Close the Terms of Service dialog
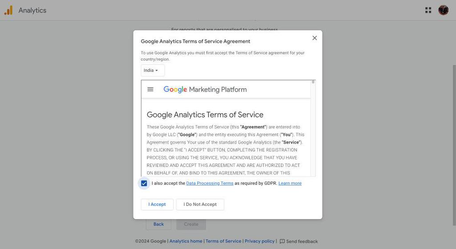 (x=314, y=38)
